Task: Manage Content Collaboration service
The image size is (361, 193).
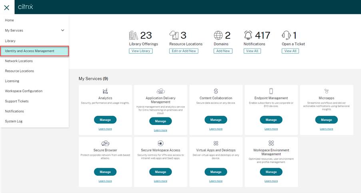Action: coord(216,120)
